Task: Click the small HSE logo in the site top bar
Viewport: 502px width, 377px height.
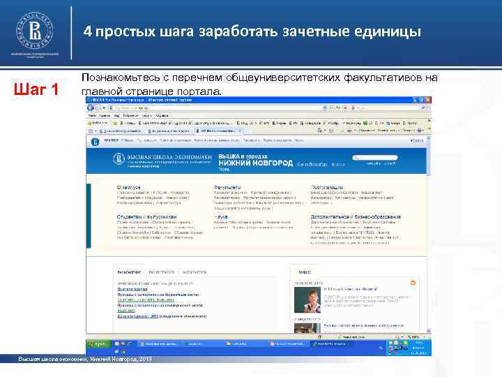Action: (x=95, y=142)
